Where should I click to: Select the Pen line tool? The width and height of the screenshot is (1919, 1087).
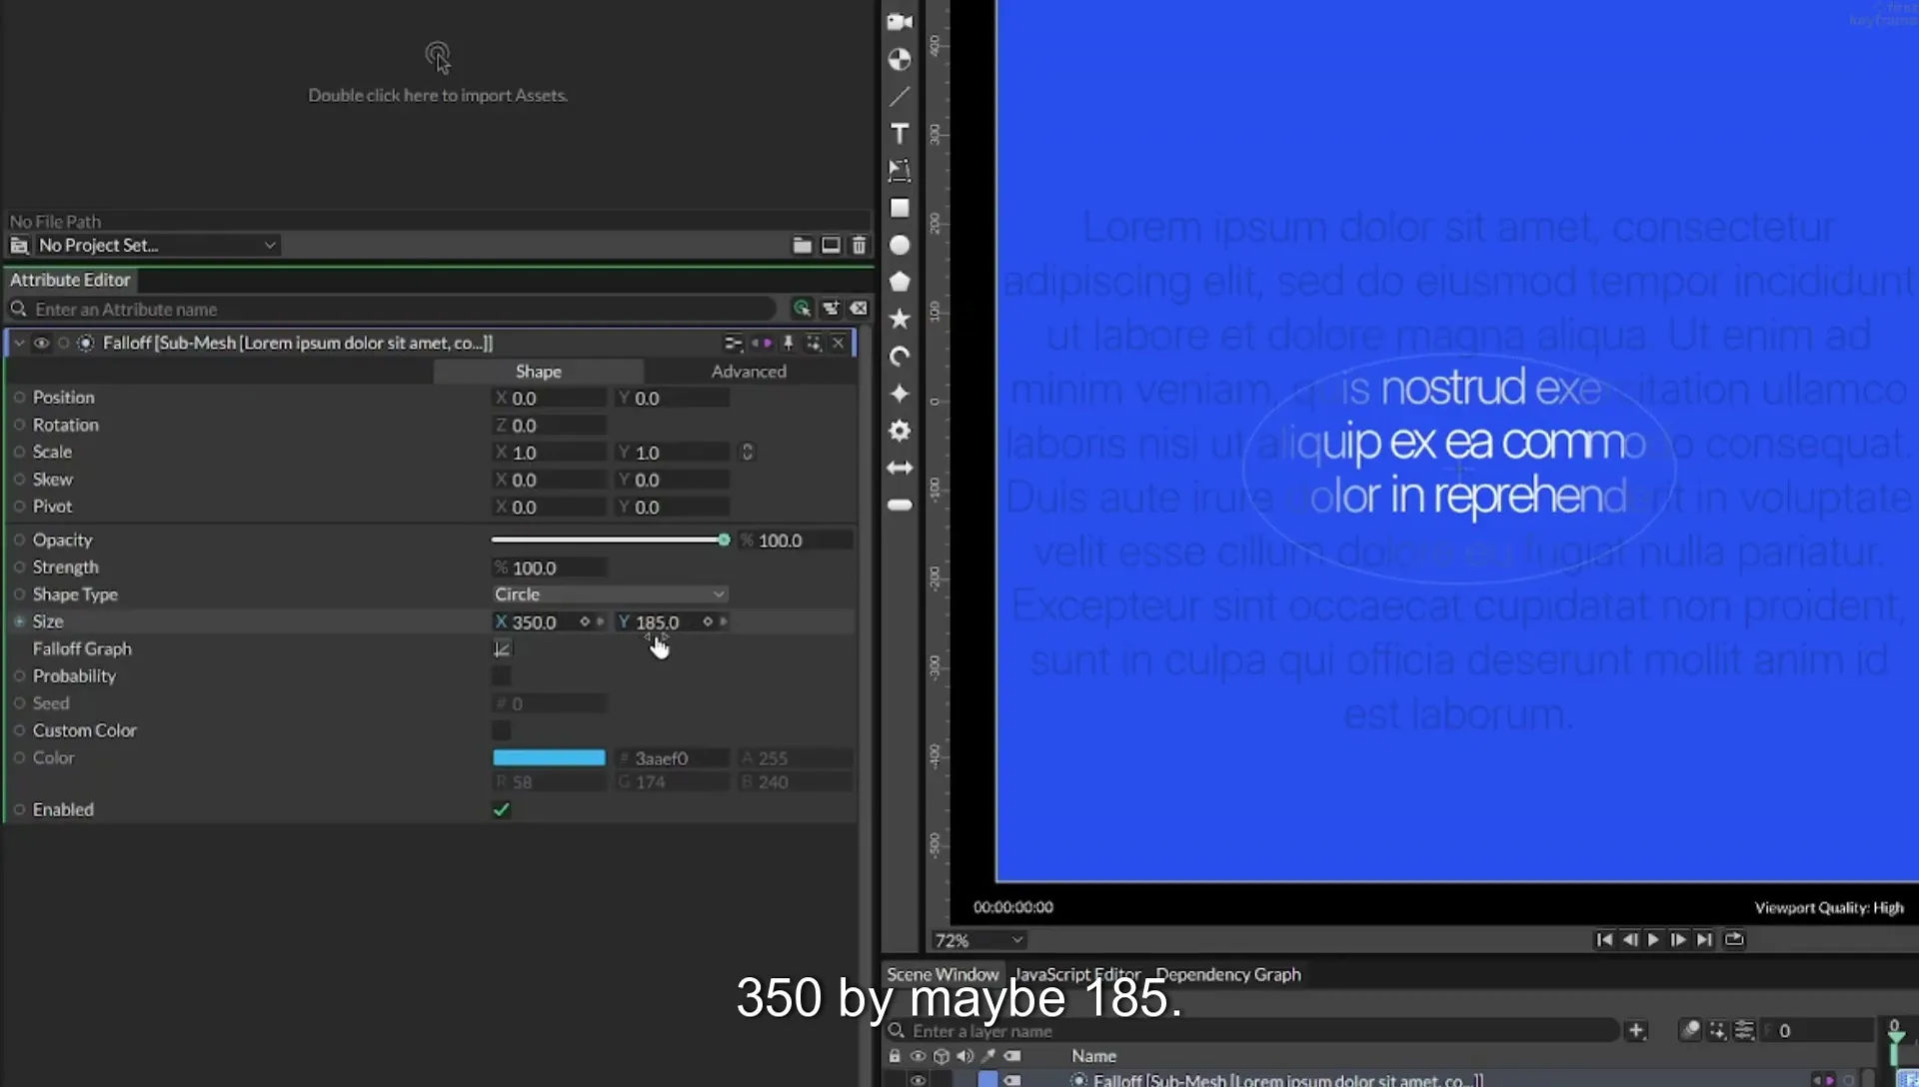tap(900, 96)
